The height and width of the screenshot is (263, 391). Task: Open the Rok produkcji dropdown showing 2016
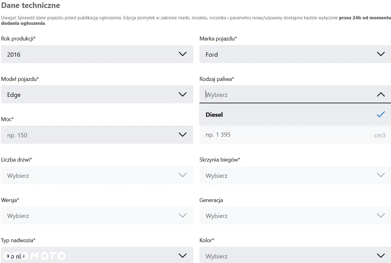point(97,54)
